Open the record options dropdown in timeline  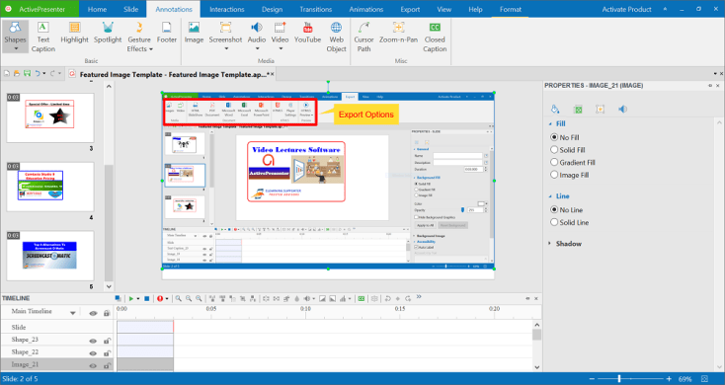pos(167,299)
